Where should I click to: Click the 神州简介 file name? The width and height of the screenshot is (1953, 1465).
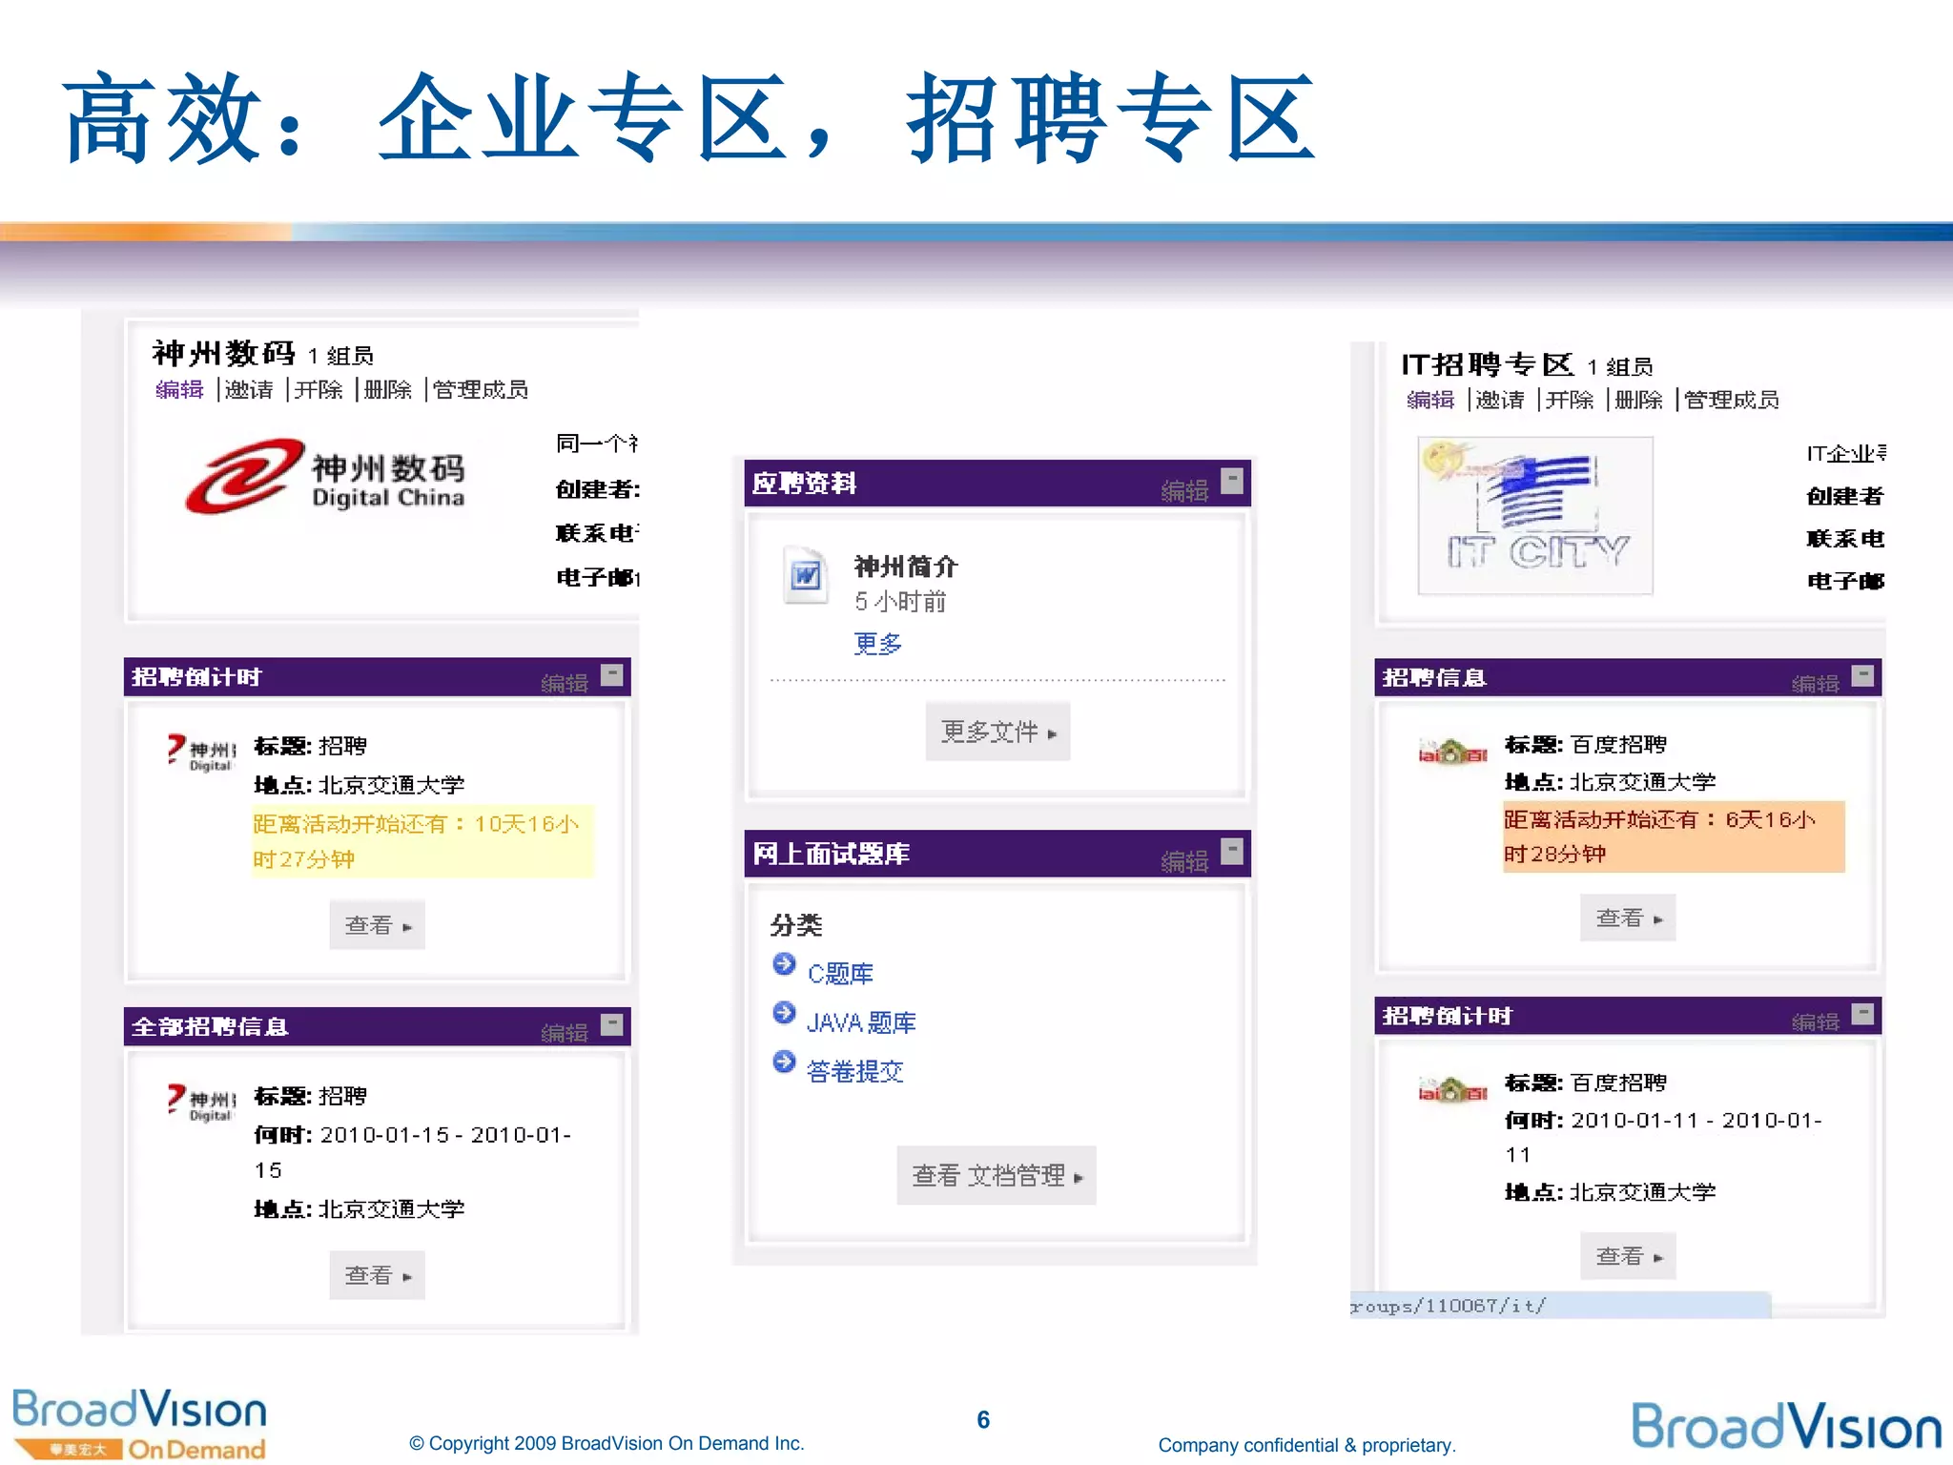click(x=906, y=567)
